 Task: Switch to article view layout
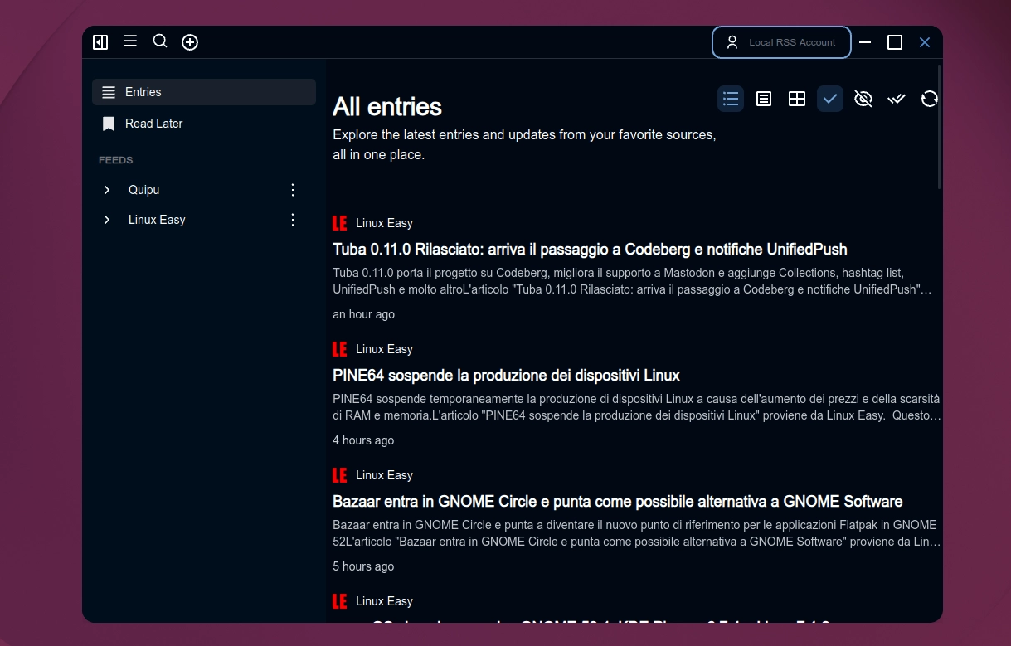(764, 100)
